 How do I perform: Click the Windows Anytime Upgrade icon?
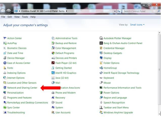pos(101,112)
